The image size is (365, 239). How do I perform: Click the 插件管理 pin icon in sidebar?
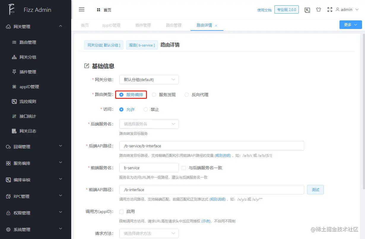(x=14, y=72)
